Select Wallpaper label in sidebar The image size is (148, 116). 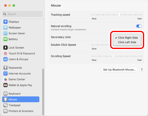(15, 28)
